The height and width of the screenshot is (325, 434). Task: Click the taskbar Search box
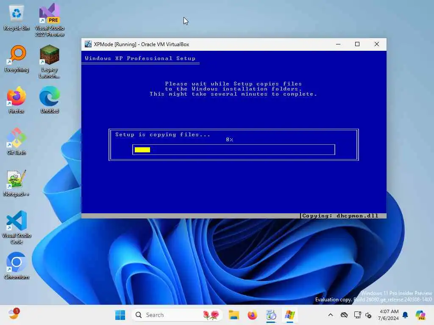(177, 315)
